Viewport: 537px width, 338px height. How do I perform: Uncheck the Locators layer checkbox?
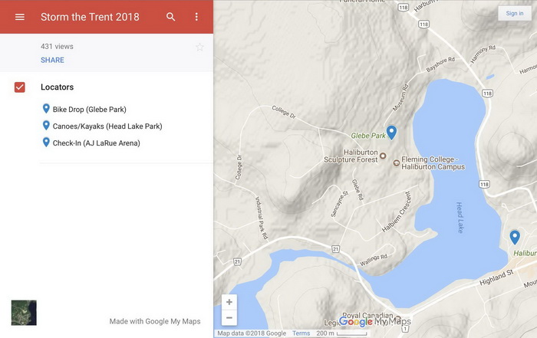(x=20, y=87)
